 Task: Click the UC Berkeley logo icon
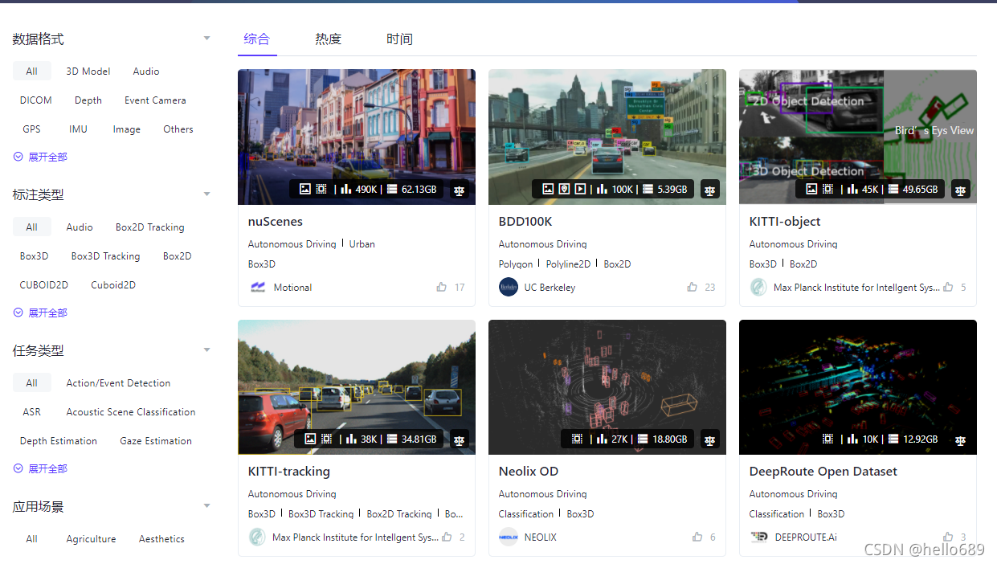pos(509,287)
